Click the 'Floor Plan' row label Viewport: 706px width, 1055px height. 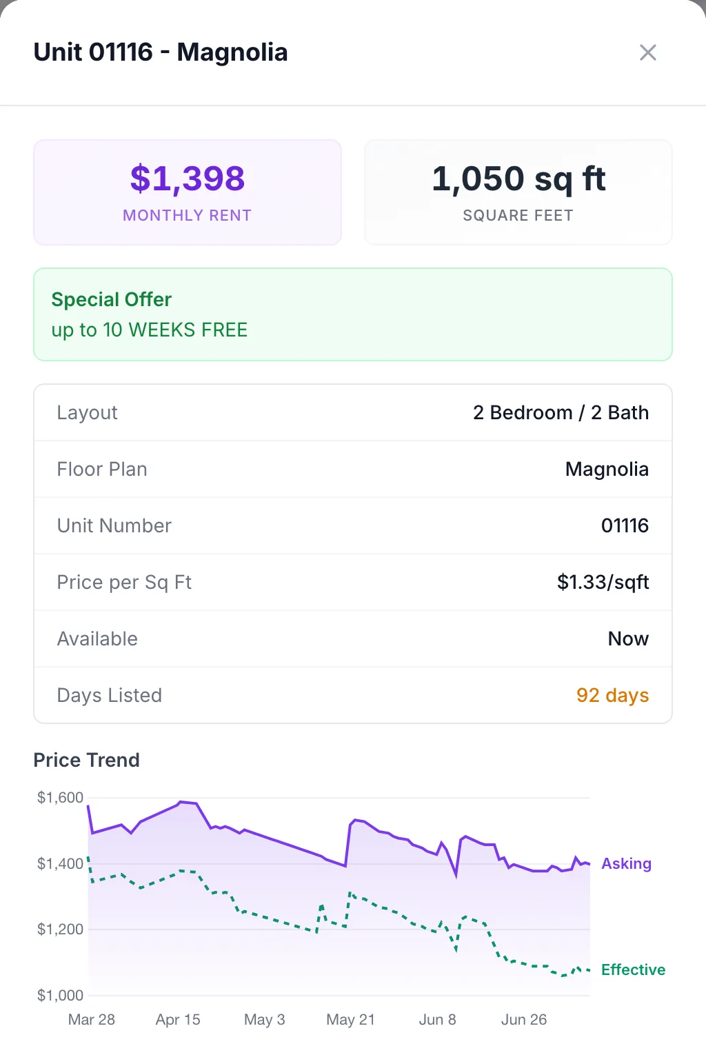[102, 469]
